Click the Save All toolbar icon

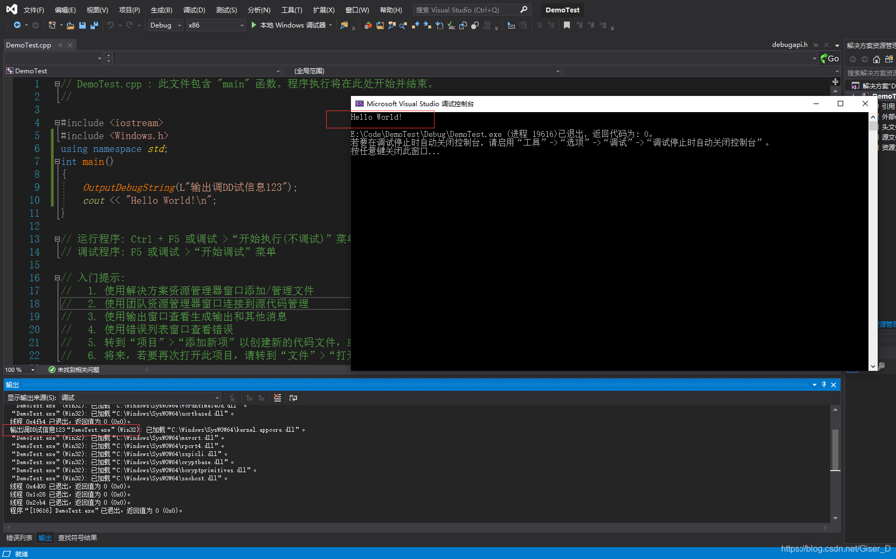[x=94, y=25]
